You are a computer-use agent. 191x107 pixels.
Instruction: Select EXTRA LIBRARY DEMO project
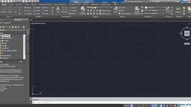(9, 51)
